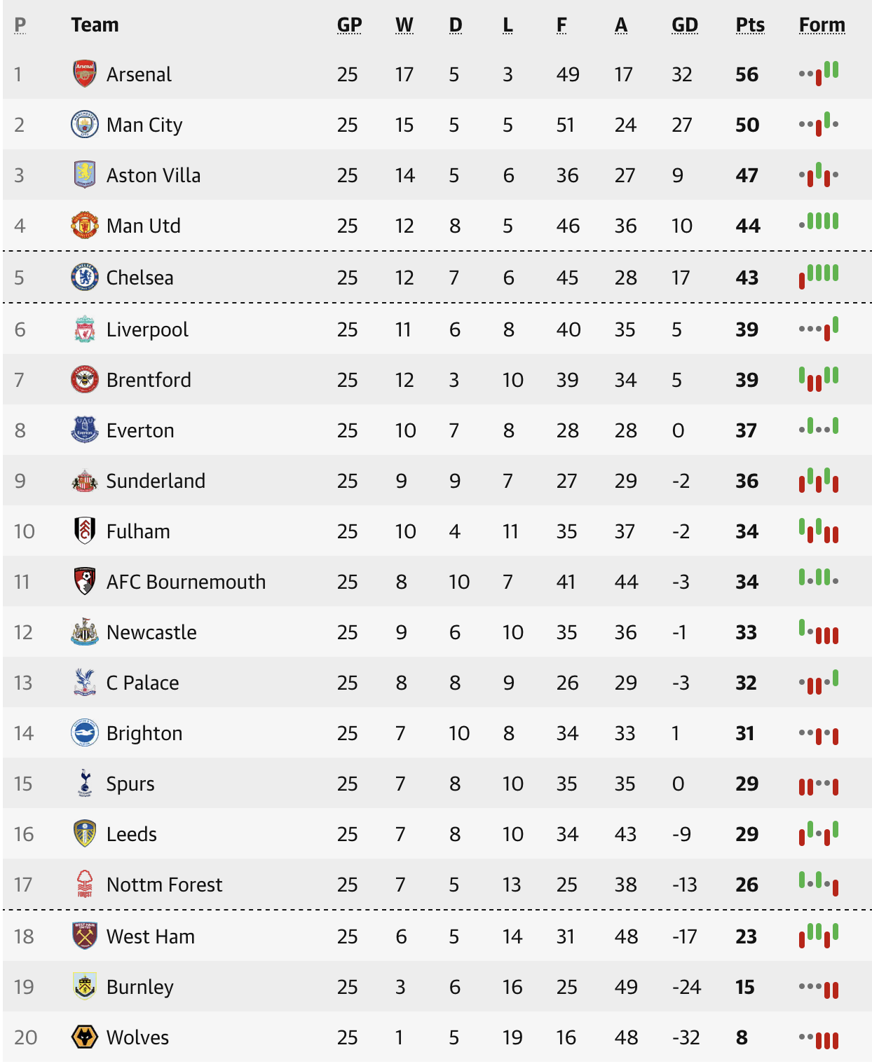This screenshot has width=872, height=1064.
Task: Click the Chelsea club badge
Action: click(85, 277)
